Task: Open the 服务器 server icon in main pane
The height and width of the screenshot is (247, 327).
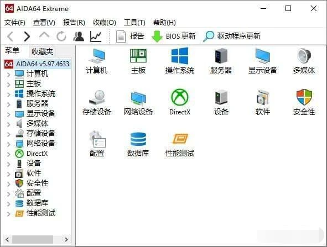Action: tap(221, 56)
